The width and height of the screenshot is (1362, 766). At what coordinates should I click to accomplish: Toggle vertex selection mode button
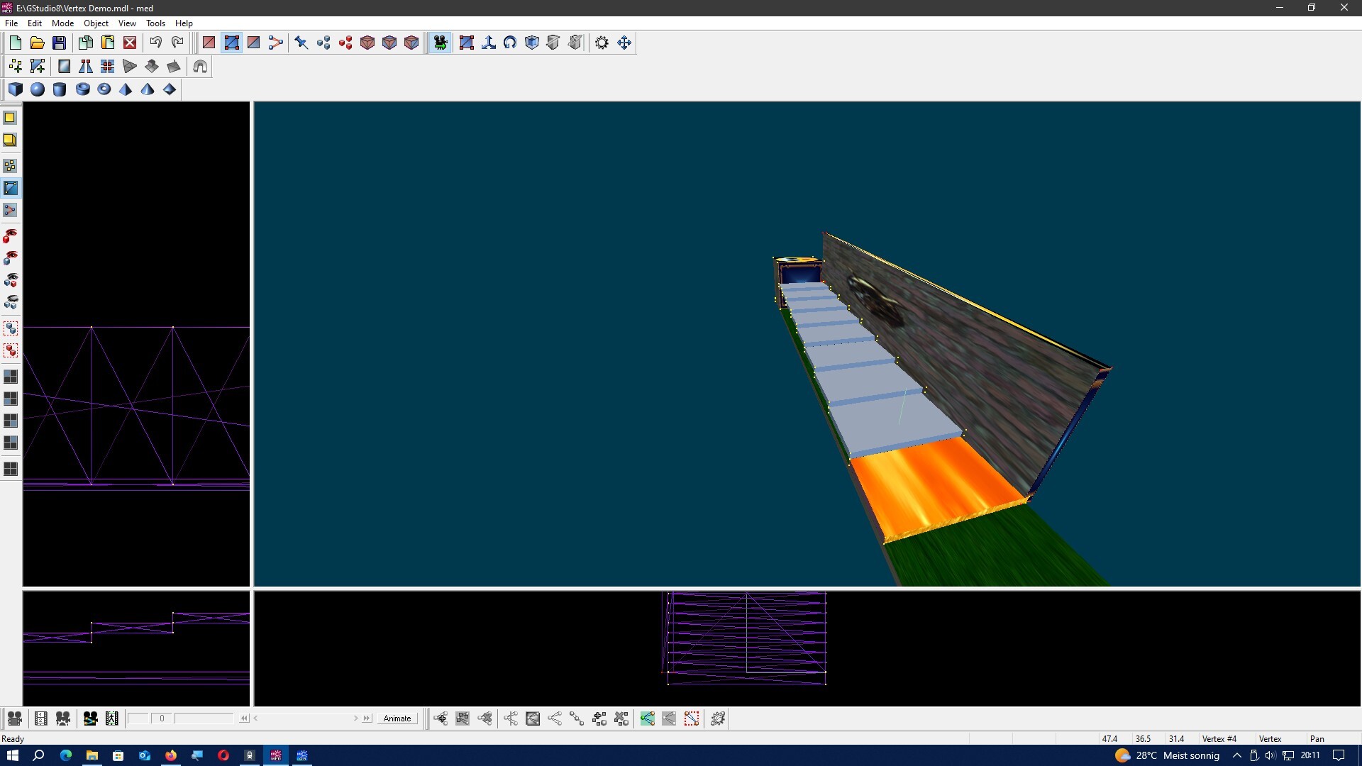231,43
